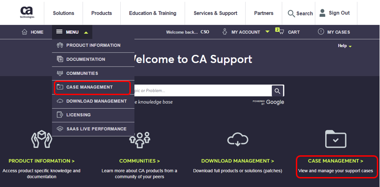Click the cart item count badge
Viewport: 380px width, 187px height.
click(x=277, y=29)
